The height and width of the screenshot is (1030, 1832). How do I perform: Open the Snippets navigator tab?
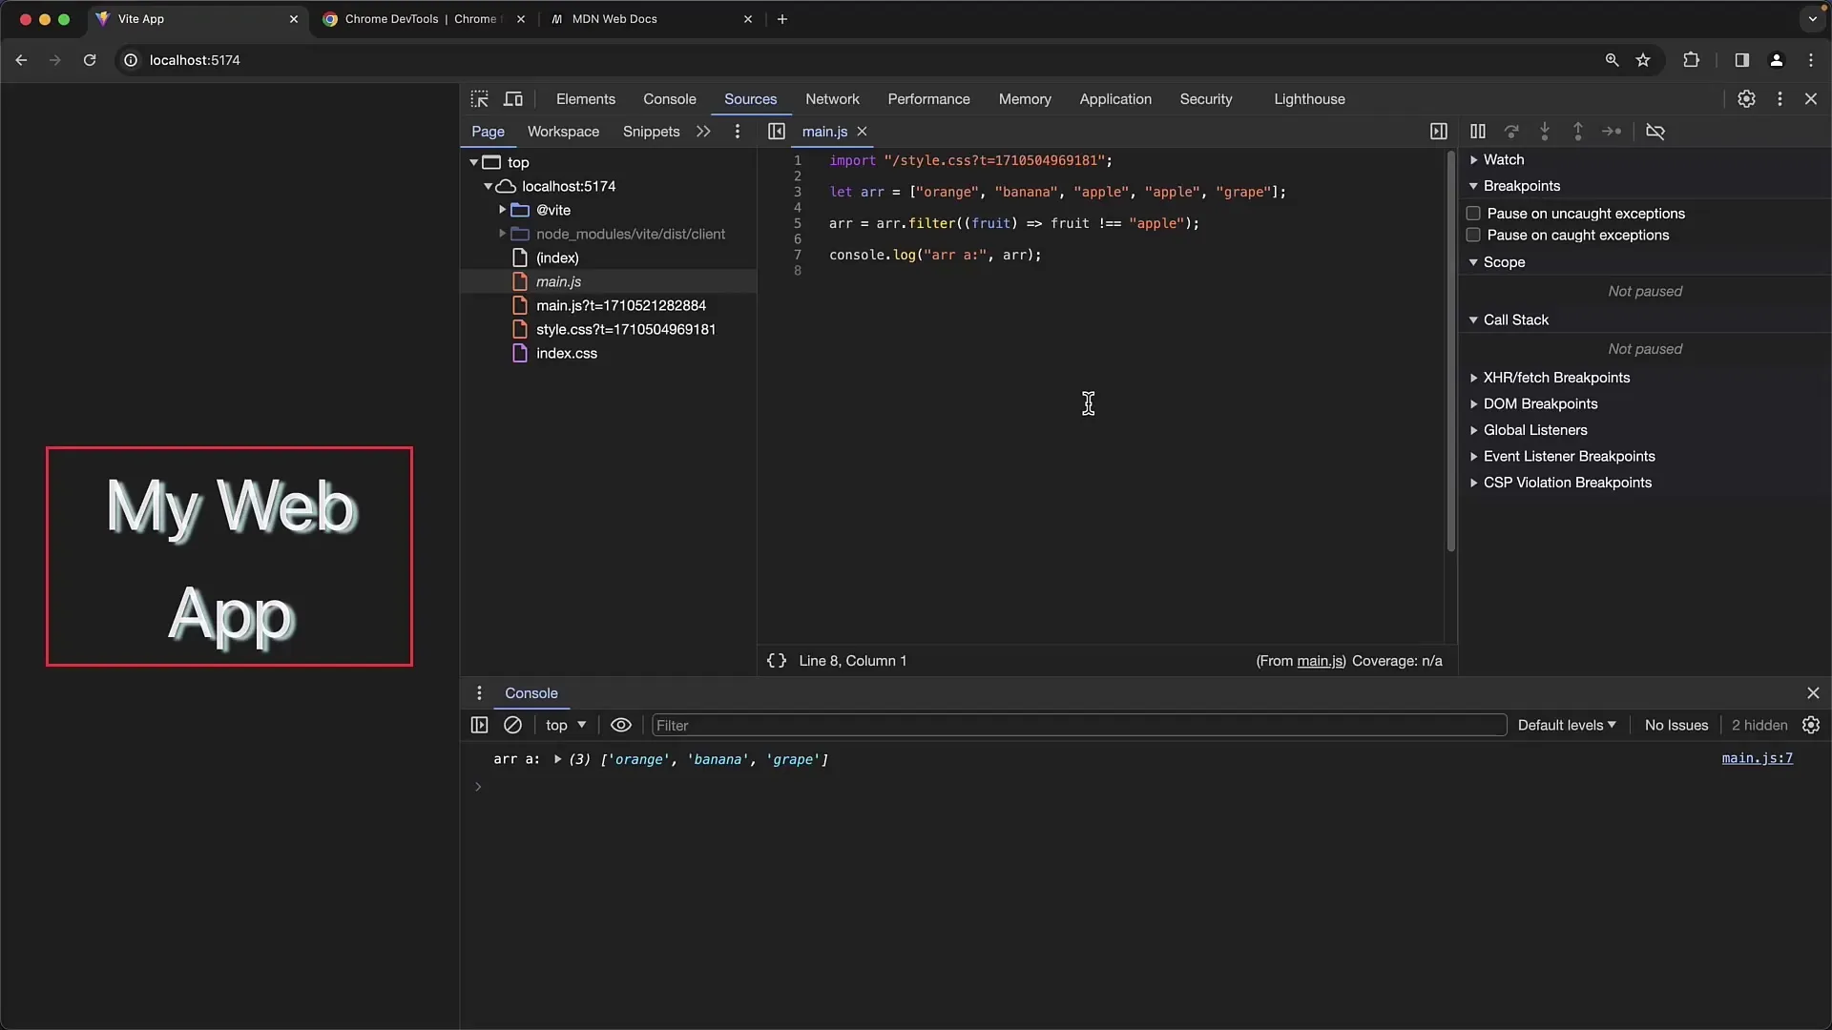[x=651, y=132]
